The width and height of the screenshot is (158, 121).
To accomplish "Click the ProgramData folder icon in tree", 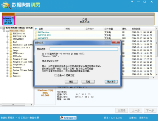I will 11,64.
